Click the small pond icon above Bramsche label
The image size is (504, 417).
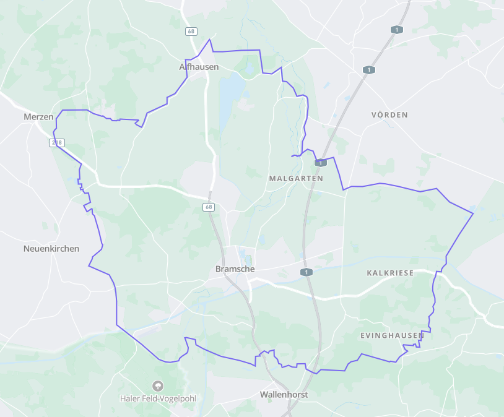click(x=248, y=260)
